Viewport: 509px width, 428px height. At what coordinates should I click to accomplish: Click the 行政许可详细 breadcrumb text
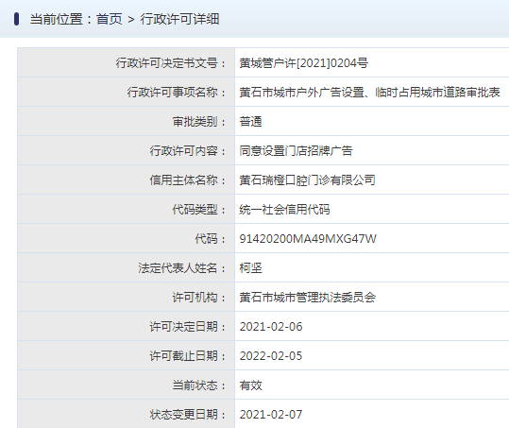click(179, 19)
